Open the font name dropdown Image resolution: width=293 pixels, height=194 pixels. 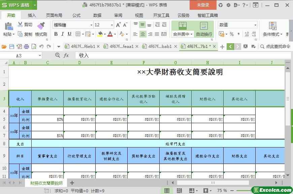tap(91, 25)
